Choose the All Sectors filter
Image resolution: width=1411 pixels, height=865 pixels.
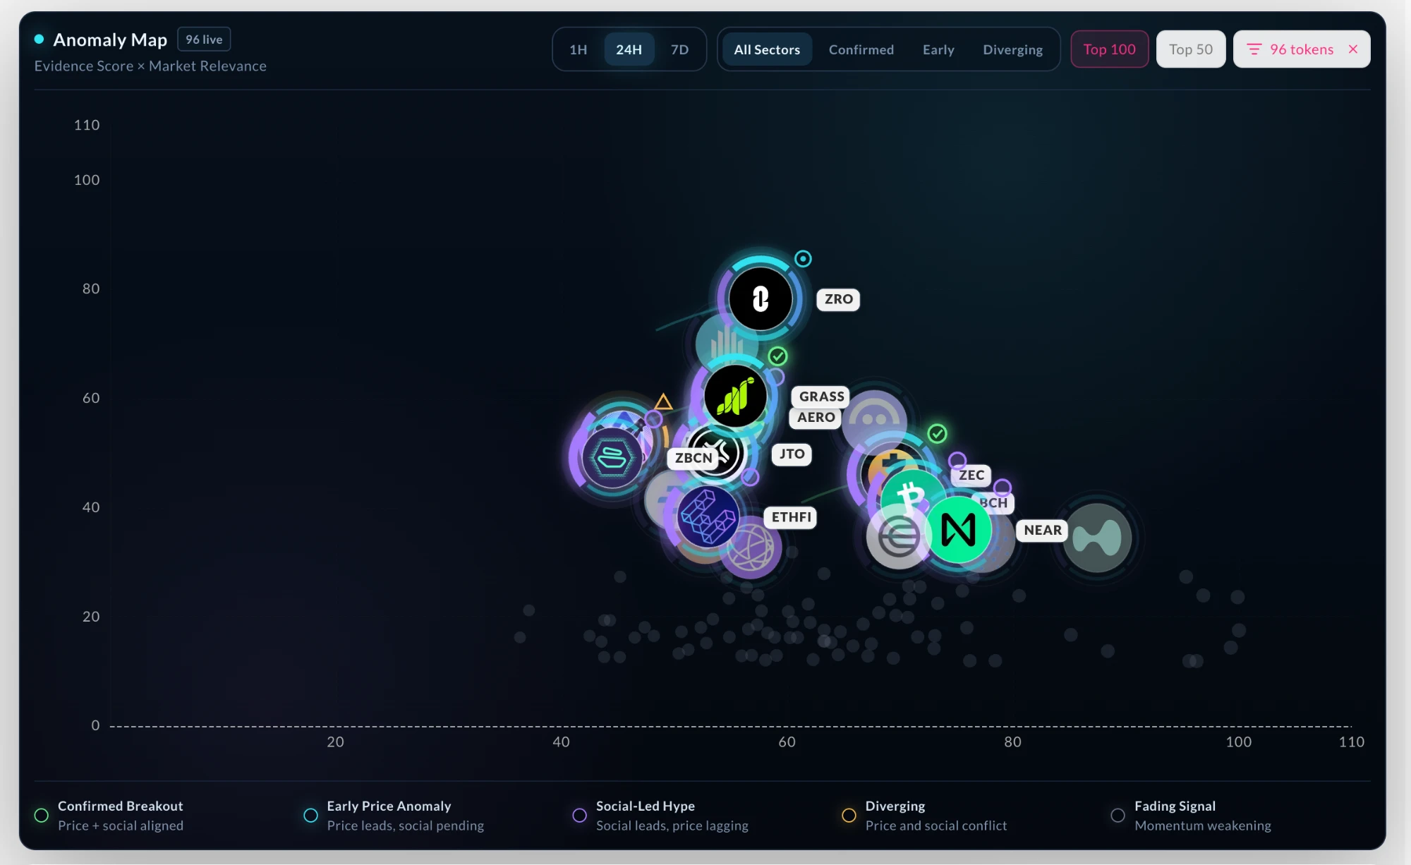[767, 49]
